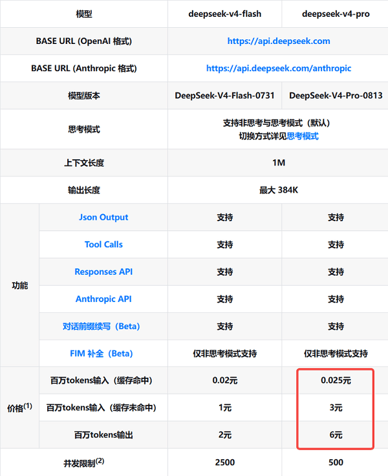Click 支持 in Anthropic API flash column
The height and width of the screenshot is (476, 388).
(224, 299)
